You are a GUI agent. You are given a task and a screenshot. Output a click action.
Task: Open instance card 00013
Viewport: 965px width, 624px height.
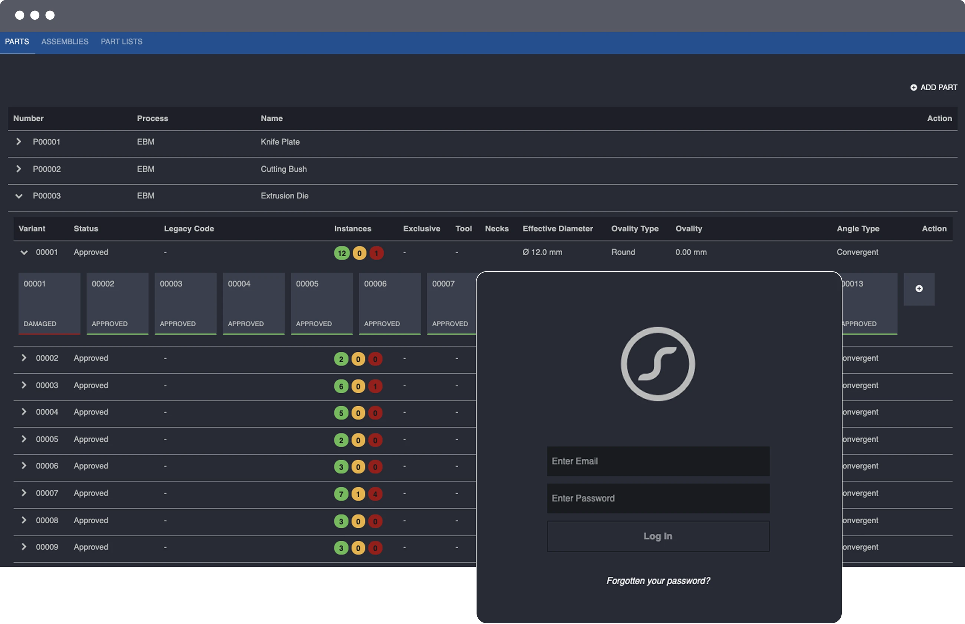pos(870,303)
